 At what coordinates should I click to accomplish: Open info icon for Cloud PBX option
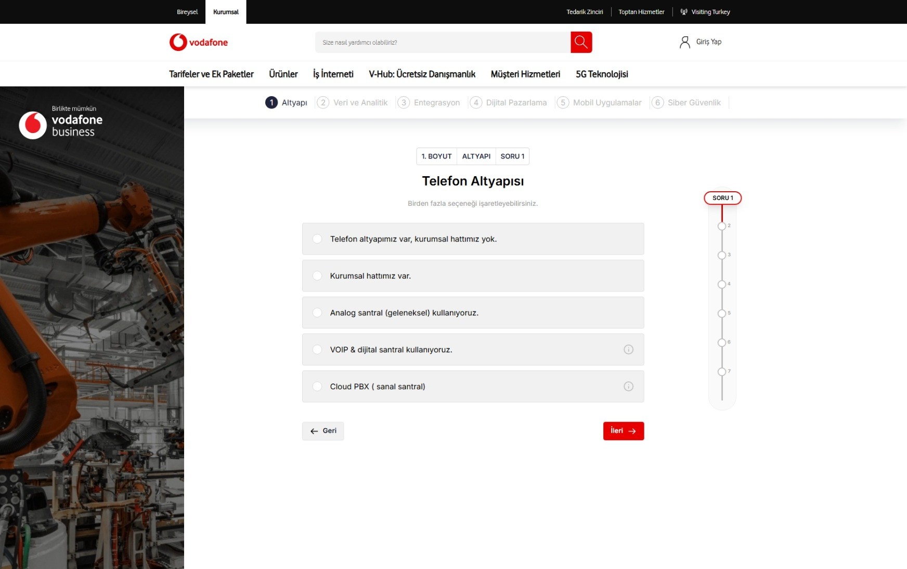click(x=628, y=387)
